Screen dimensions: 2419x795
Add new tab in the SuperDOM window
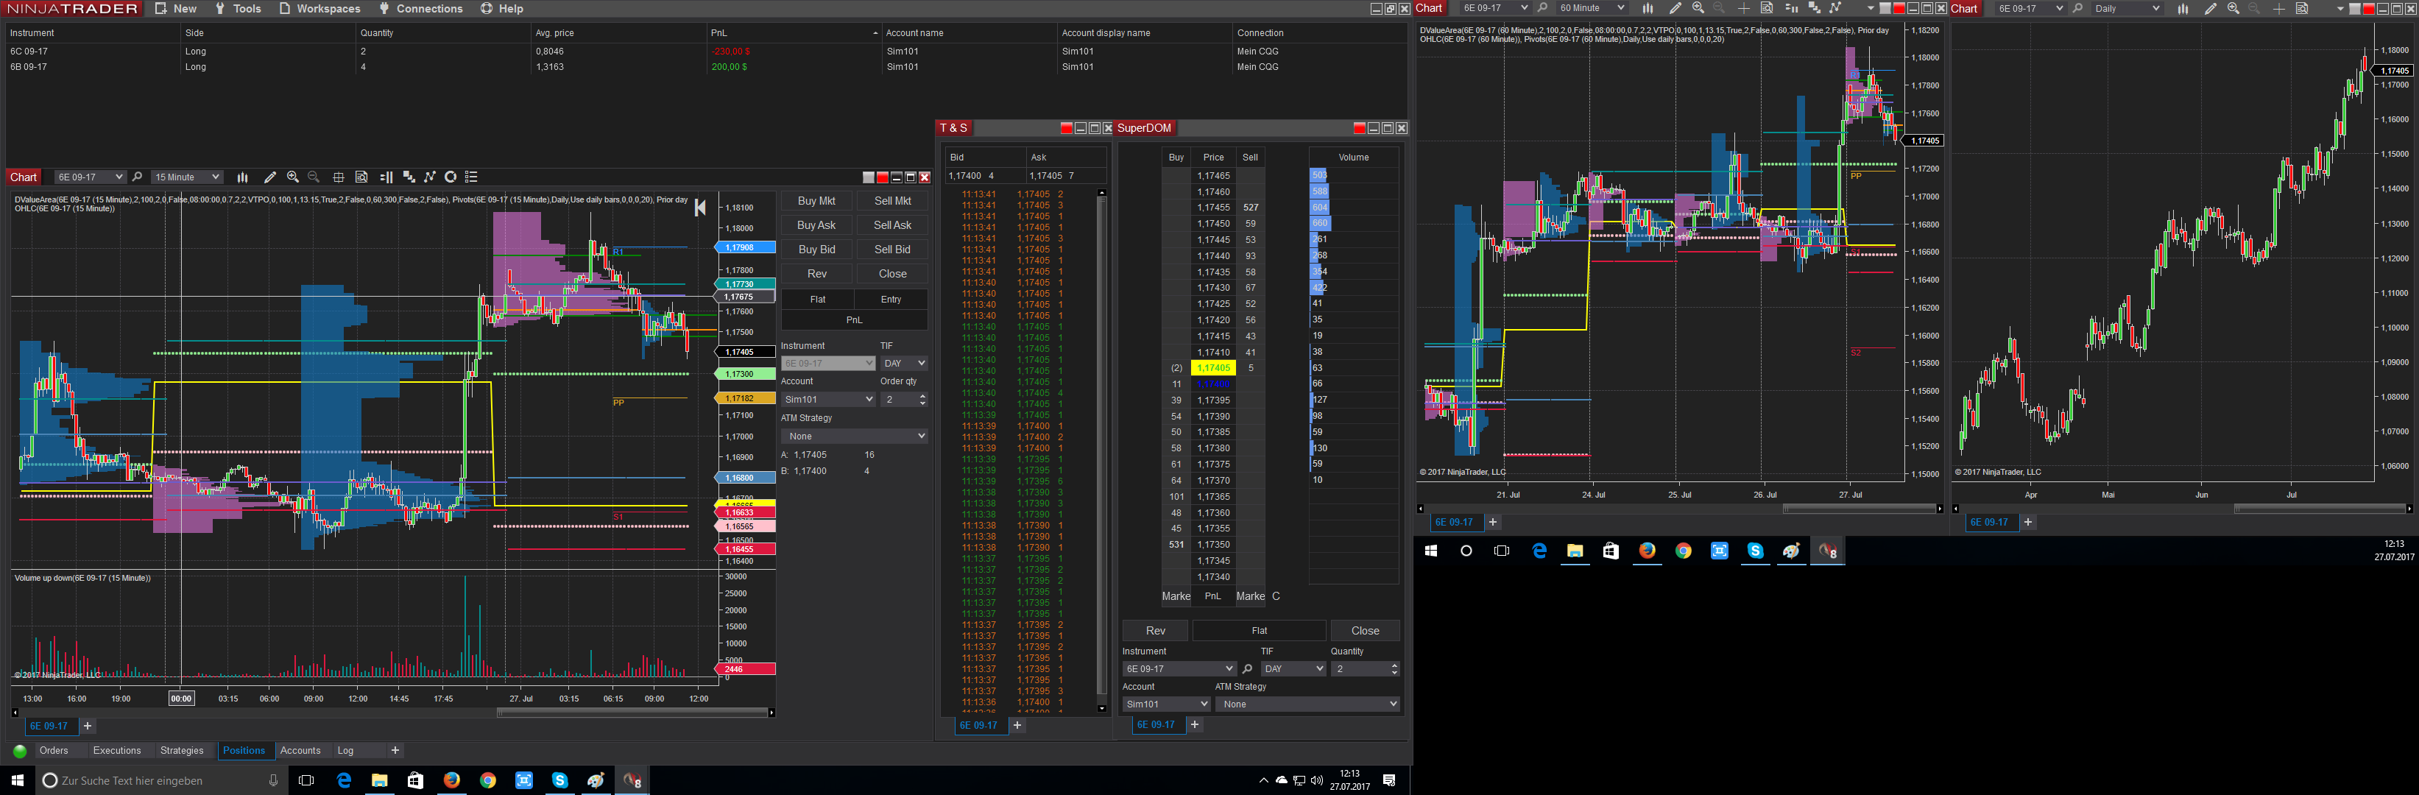tap(1195, 726)
